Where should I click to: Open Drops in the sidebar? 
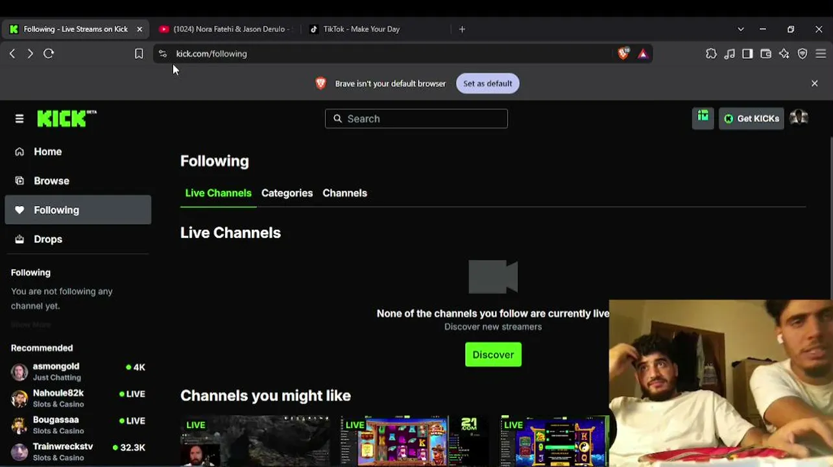coord(78,239)
